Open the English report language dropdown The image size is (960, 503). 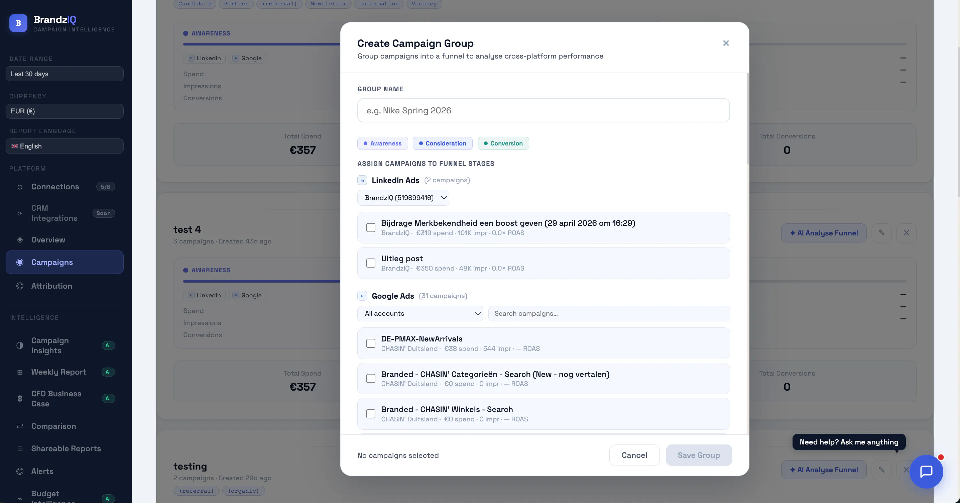point(65,146)
